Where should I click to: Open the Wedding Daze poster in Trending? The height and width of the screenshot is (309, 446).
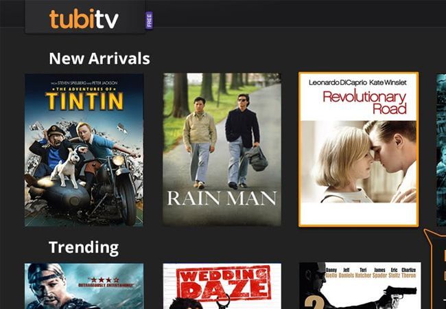(222, 286)
